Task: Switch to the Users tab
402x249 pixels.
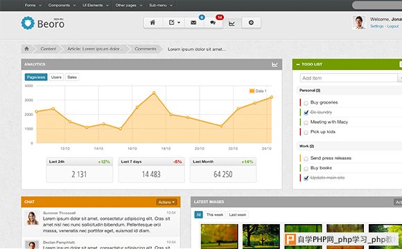Action: (56, 77)
